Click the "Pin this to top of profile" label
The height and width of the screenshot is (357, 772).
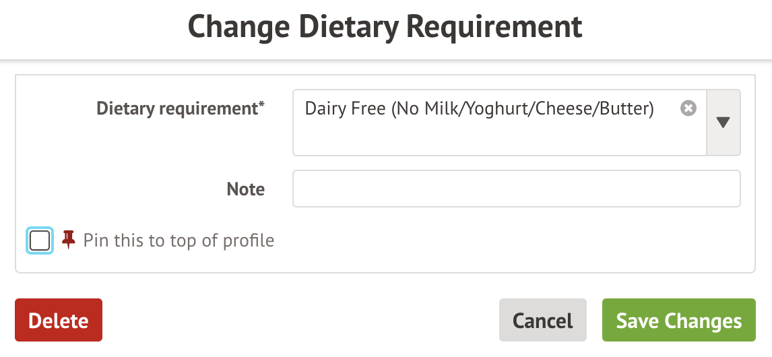click(x=179, y=240)
